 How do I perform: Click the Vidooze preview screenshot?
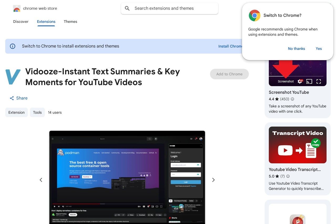point(127,178)
